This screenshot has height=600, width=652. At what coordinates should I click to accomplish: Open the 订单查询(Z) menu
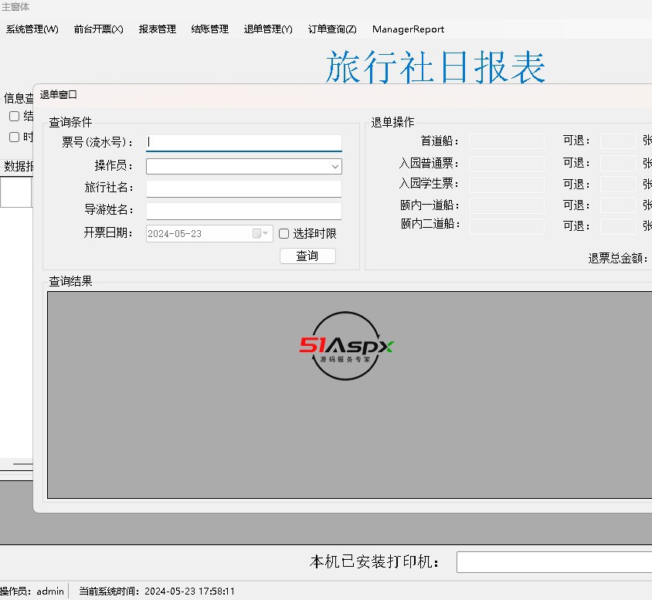332,29
